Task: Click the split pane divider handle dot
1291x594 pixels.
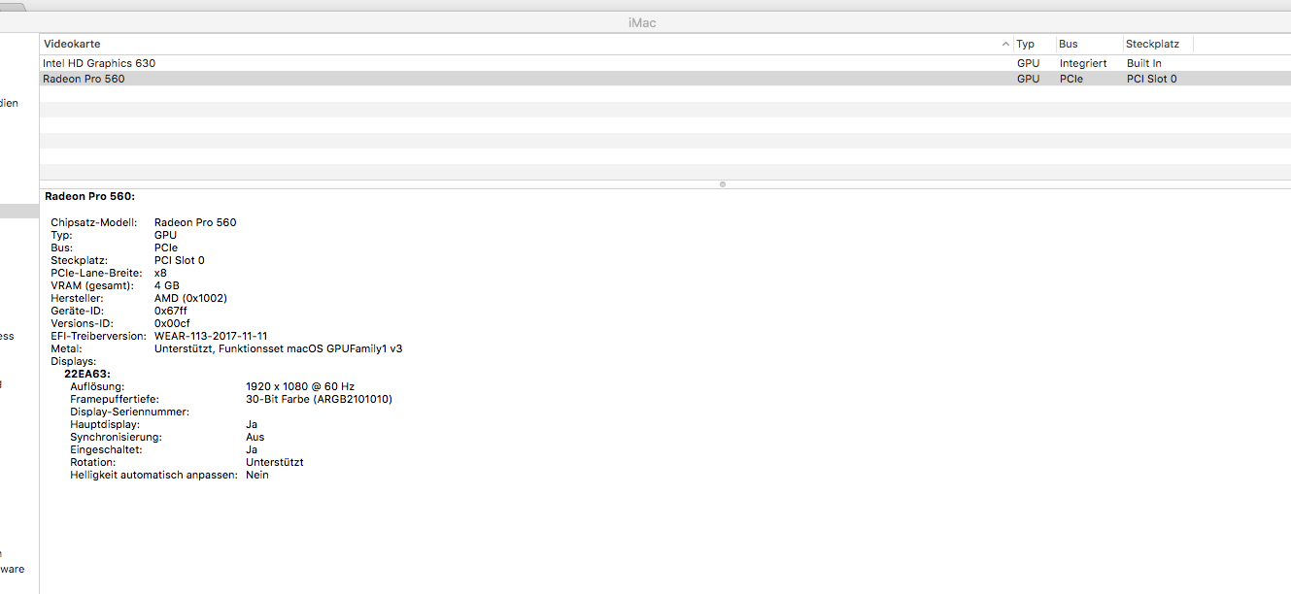Action: point(722,183)
